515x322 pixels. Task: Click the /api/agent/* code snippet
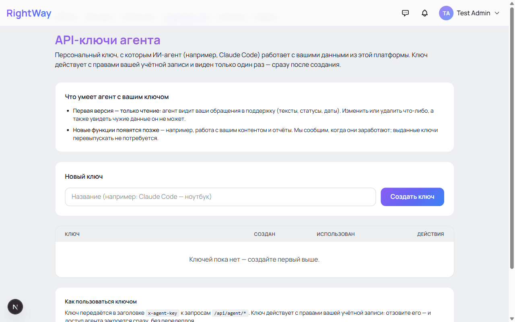point(230,313)
